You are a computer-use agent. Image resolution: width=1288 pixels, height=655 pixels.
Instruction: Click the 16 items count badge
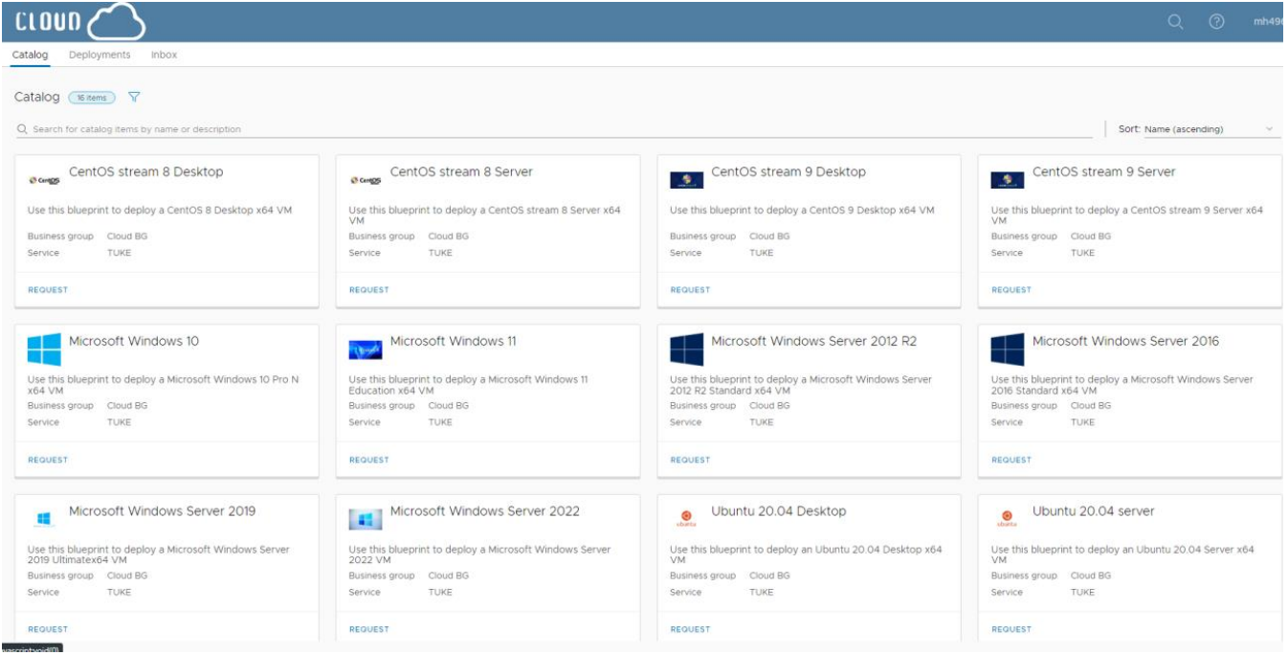click(x=93, y=98)
